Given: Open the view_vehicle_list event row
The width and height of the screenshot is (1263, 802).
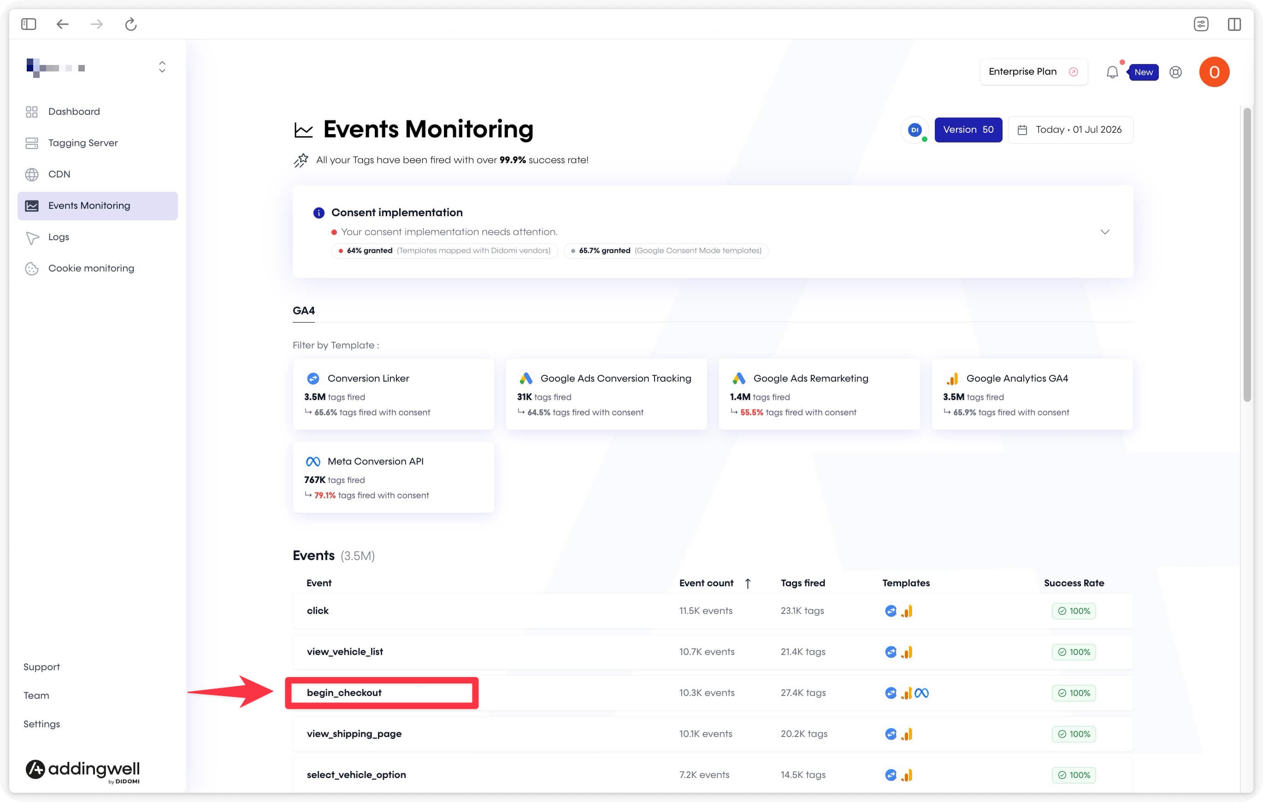Looking at the screenshot, I should coord(713,651).
